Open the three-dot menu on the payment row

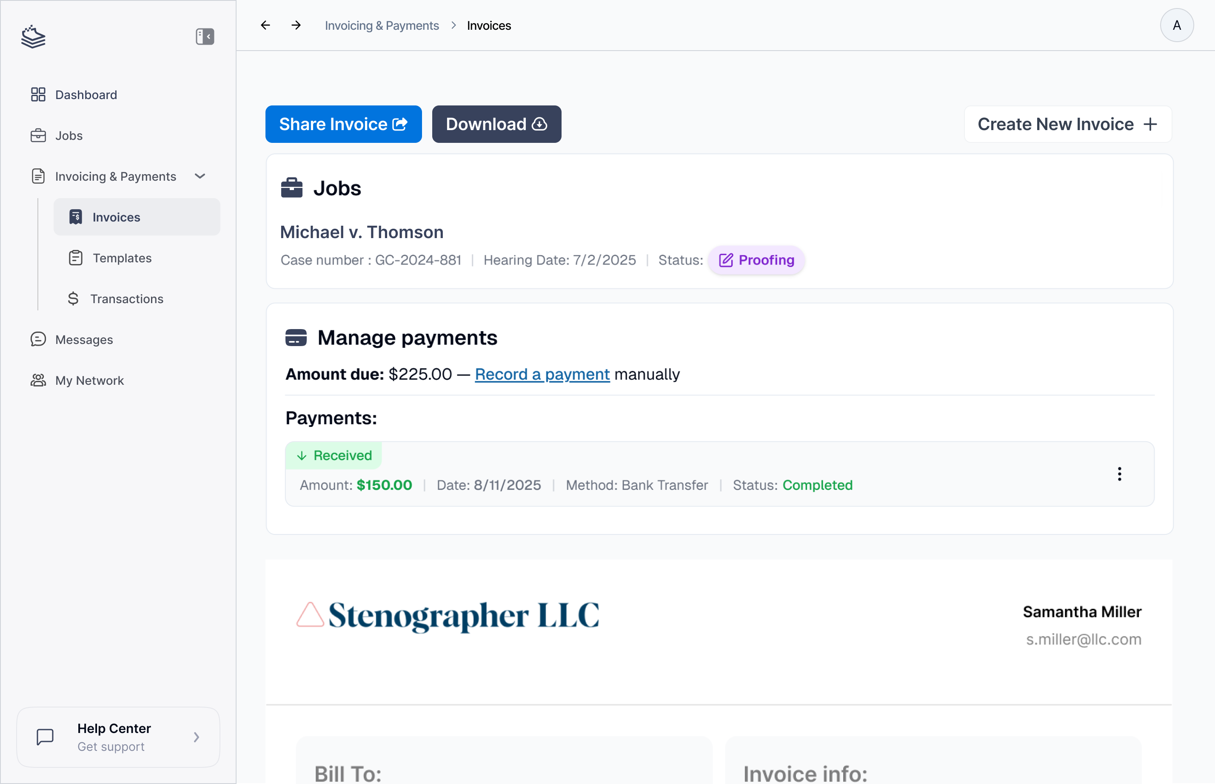click(1119, 474)
